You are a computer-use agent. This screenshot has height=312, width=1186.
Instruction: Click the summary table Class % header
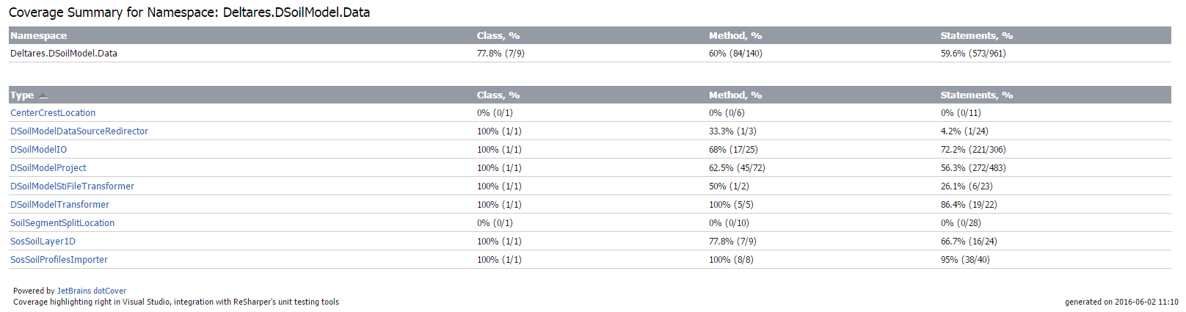click(498, 35)
